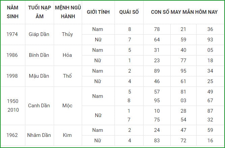Viewport: 225px width, 148px height.
Task: Select the TUỔI NẠP ÂM header cell
Action: coord(40,12)
